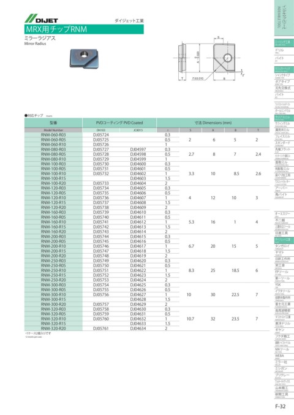Click order code DJ05761
Screen dimensions: 294x415
pyautogui.click(x=101, y=329)
